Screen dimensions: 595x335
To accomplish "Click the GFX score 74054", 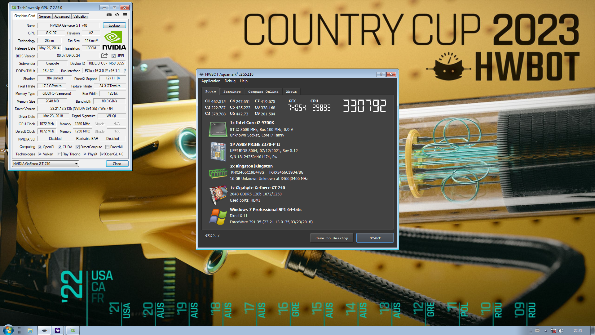I will (x=297, y=108).
